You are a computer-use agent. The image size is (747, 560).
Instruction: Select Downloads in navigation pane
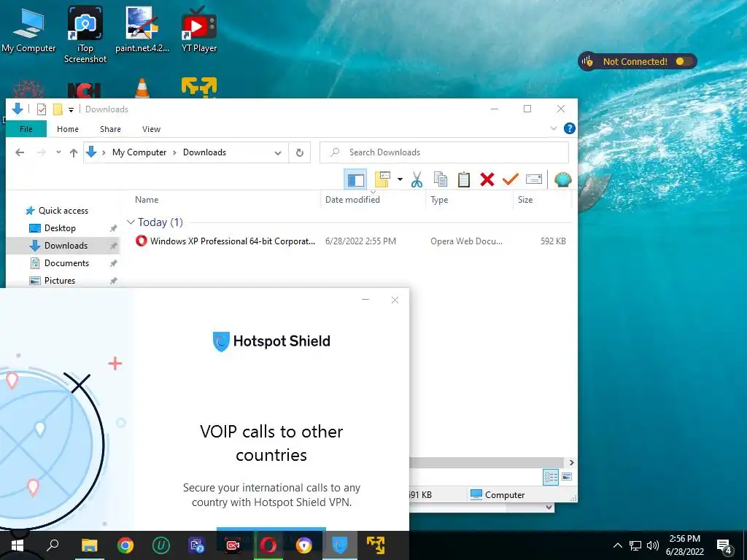click(x=66, y=246)
